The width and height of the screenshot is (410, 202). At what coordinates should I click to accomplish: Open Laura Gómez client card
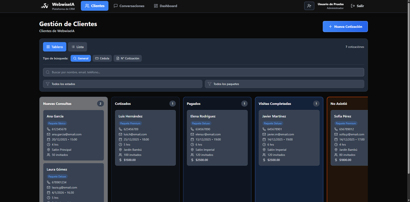click(74, 183)
